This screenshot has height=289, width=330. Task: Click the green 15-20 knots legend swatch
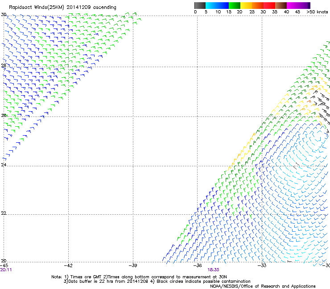click(x=235, y=5)
